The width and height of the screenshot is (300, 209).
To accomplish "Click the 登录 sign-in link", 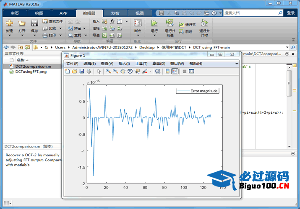I will (x=291, y=13).
